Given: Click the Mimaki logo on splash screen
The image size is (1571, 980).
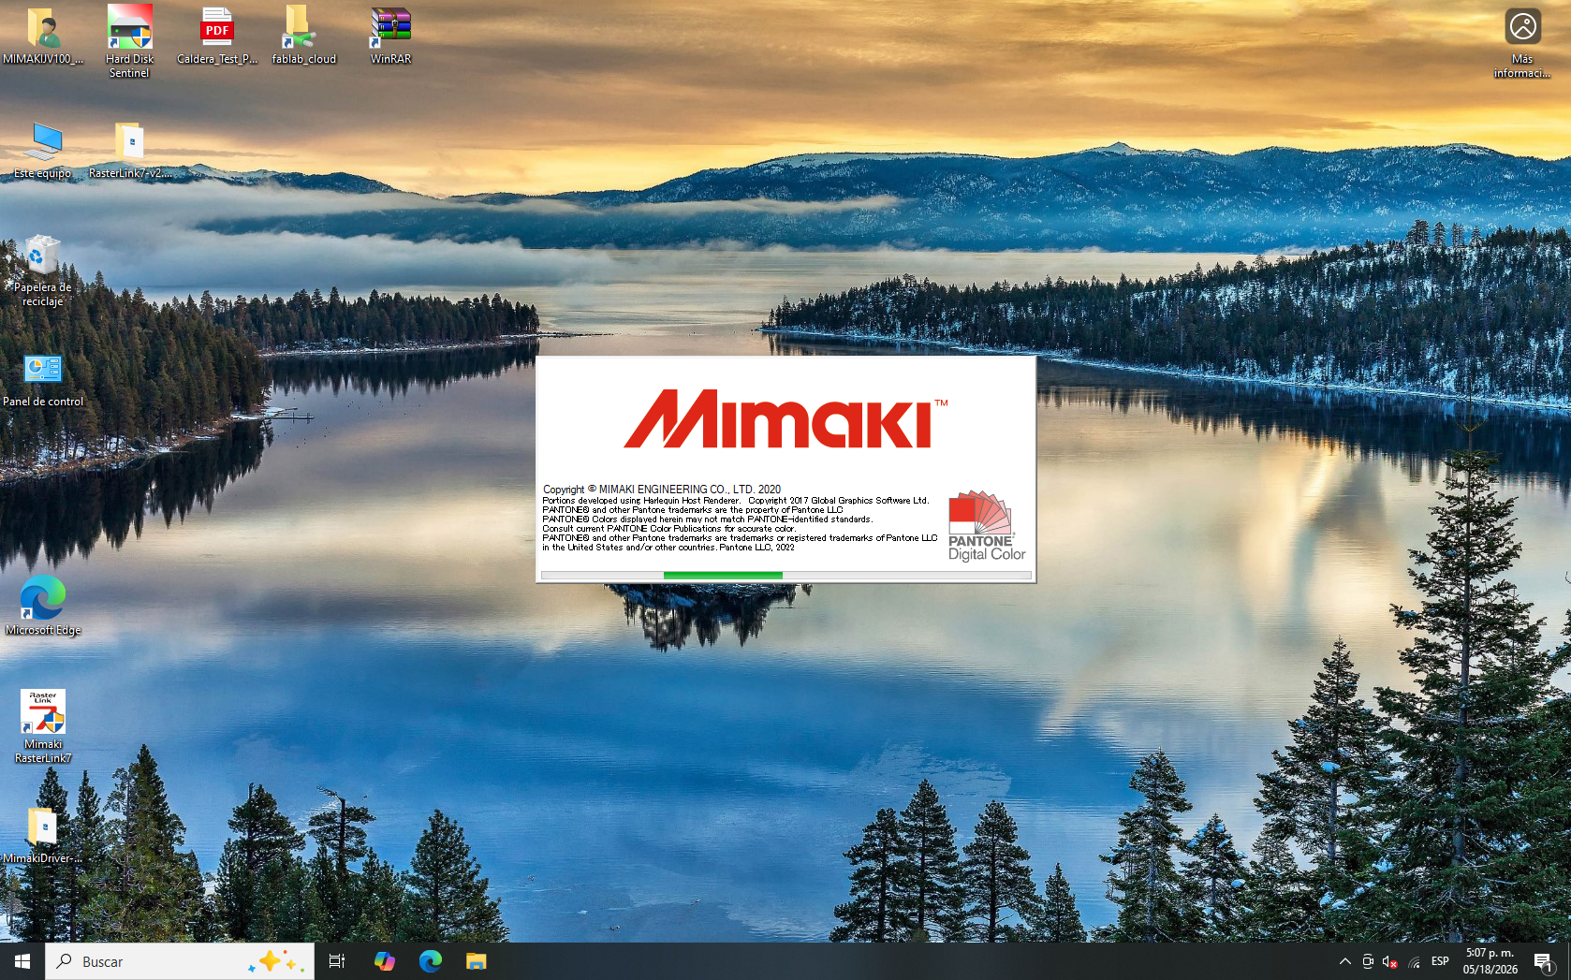Looking at the screenshot, I should (x=785, y=419).
